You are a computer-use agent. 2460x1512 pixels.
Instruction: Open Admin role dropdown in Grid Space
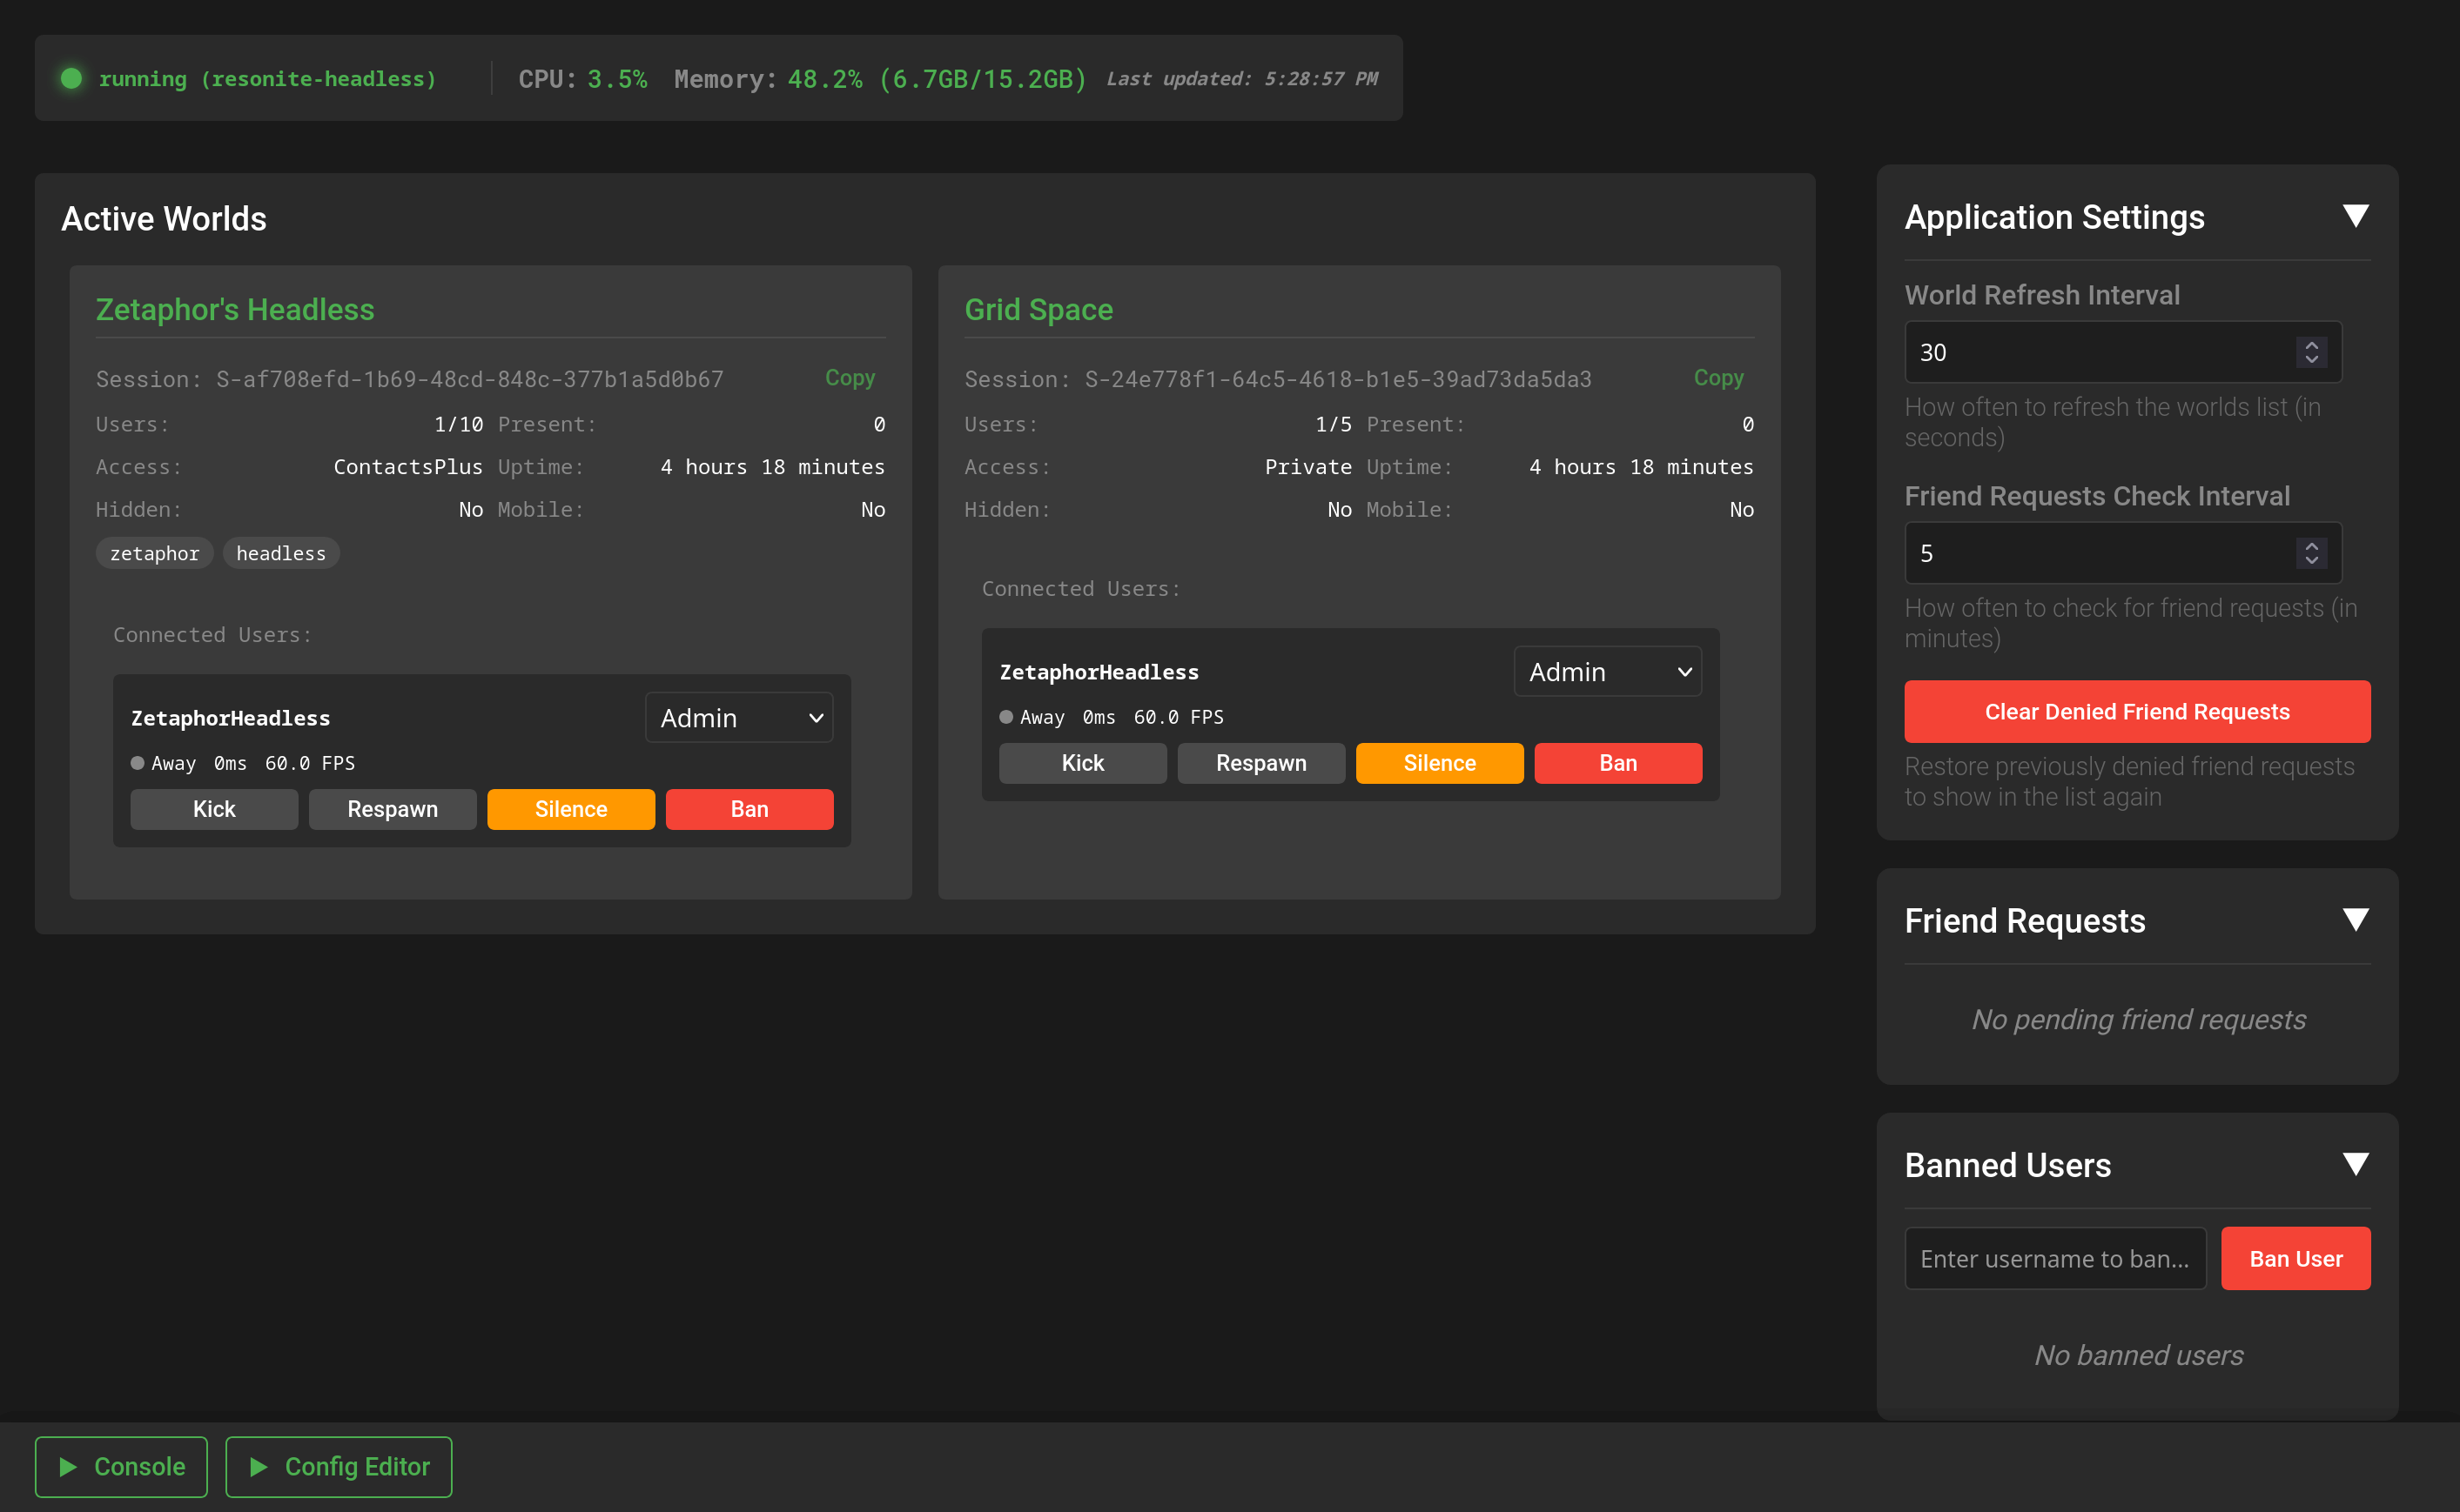(x=1607, y=671)
